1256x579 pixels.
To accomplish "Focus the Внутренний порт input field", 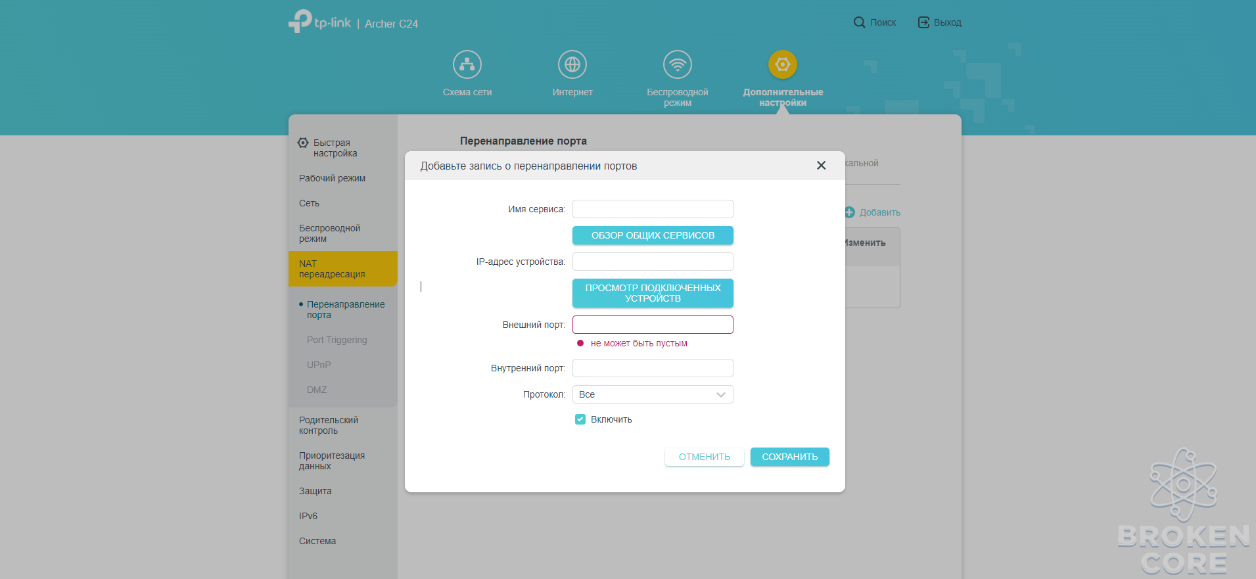I will point(653,368).
